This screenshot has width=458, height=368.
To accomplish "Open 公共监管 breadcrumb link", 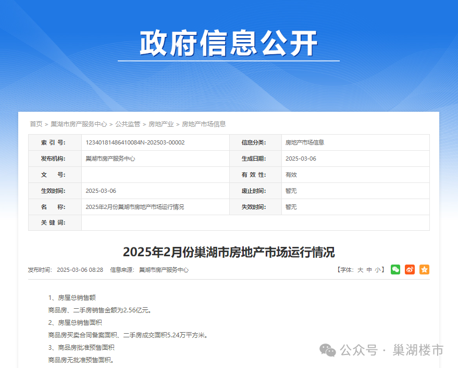I will click(128, 124).
